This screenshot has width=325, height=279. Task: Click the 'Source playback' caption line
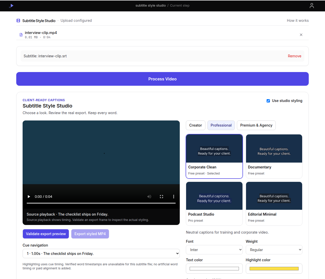[x=68, y=214]
